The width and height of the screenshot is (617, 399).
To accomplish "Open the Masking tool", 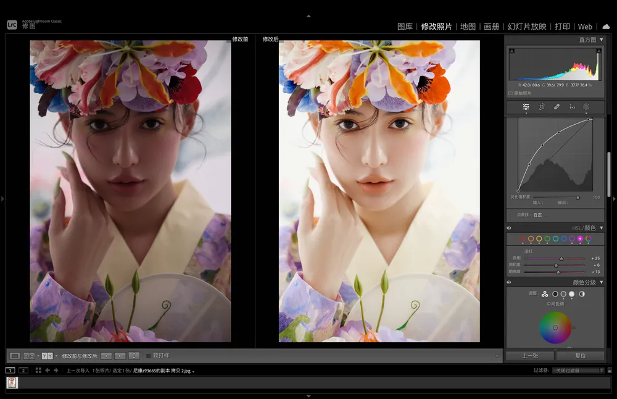I will pos(586,107).
